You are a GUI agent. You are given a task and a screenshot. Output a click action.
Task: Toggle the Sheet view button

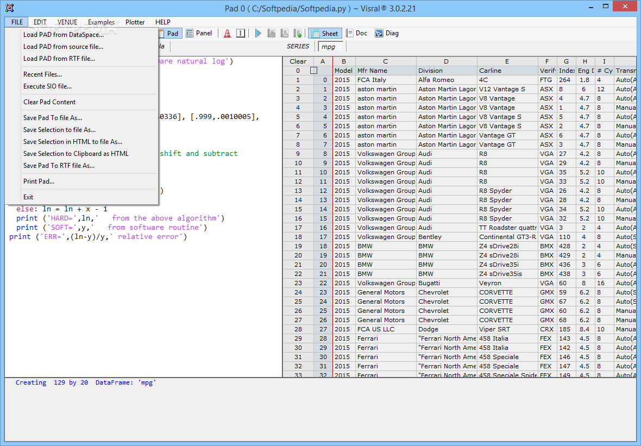coord(325,34)
